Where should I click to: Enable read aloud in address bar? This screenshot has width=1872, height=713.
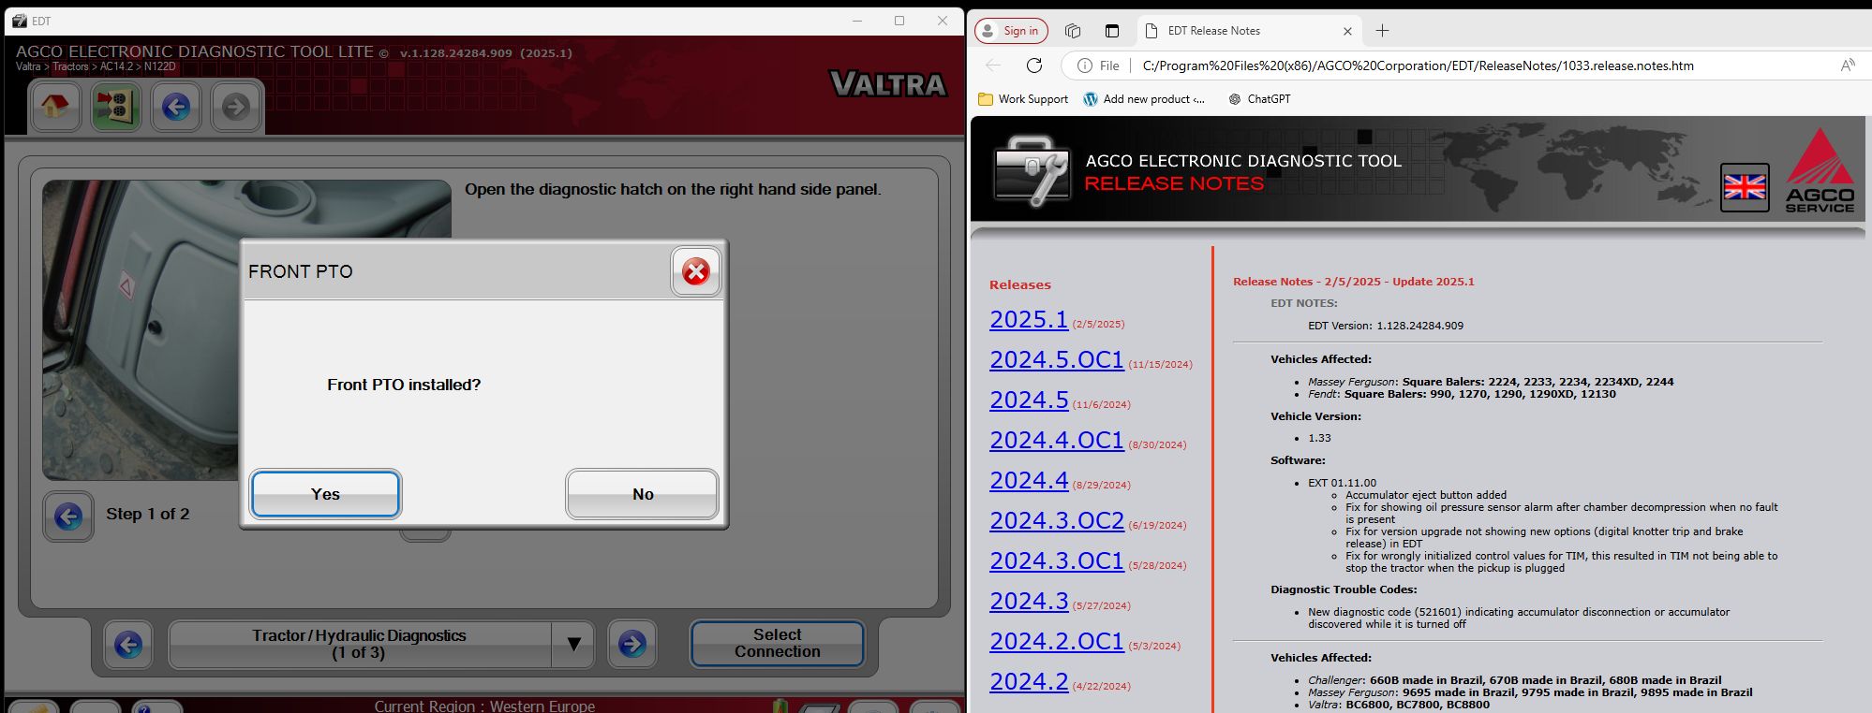(1848, 65)
